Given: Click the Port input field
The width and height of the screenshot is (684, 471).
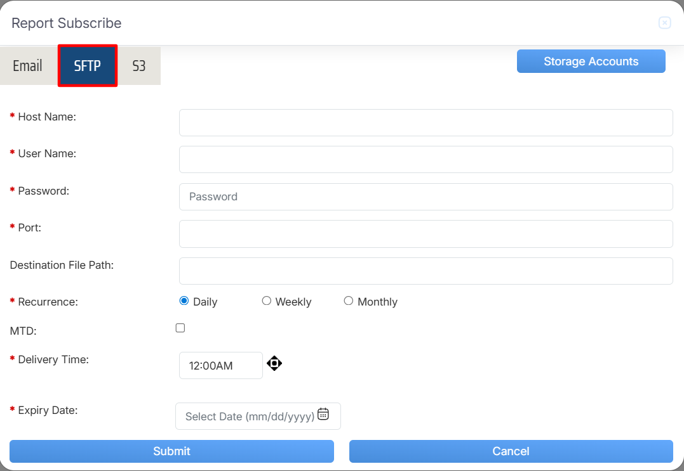Looking at the screenshot, I should click(426, 234).
